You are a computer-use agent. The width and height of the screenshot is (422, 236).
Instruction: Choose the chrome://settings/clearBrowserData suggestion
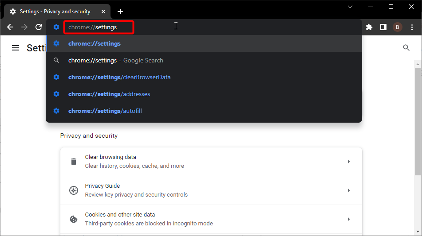pos(204,77)
